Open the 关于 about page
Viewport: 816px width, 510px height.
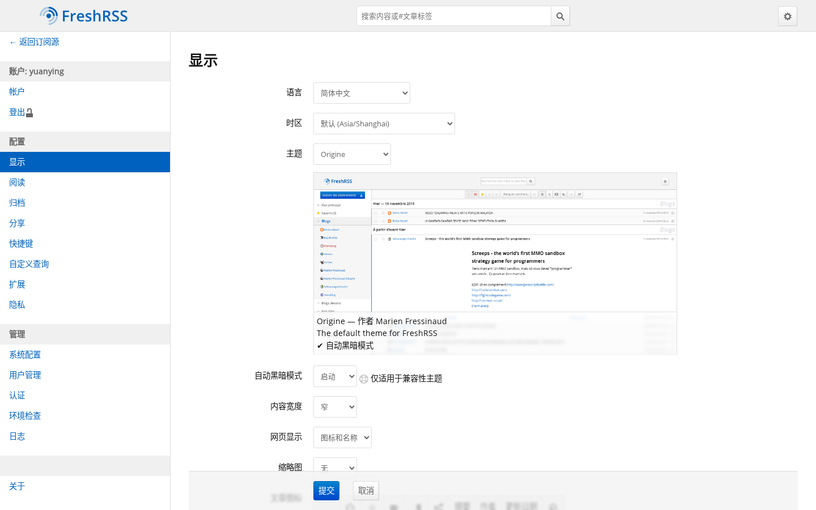[x=85, y=486]
